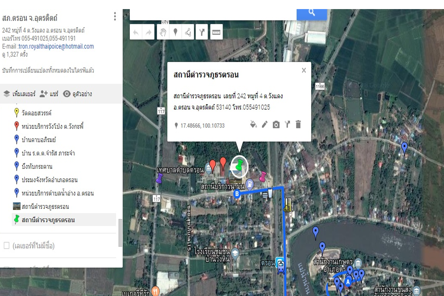Add photo using camera icon in popup
The image size is (444, 296).
276,125
